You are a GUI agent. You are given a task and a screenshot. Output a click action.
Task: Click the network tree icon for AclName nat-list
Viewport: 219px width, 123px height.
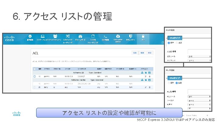(142, 80)
